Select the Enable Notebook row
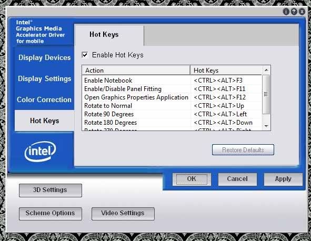Viewport: 311px width, 241px height. point(172,81)
